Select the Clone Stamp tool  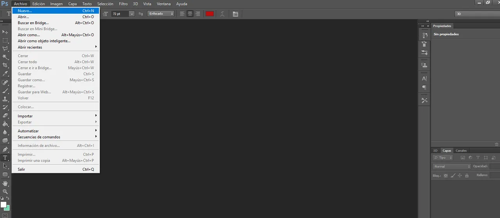5,99
